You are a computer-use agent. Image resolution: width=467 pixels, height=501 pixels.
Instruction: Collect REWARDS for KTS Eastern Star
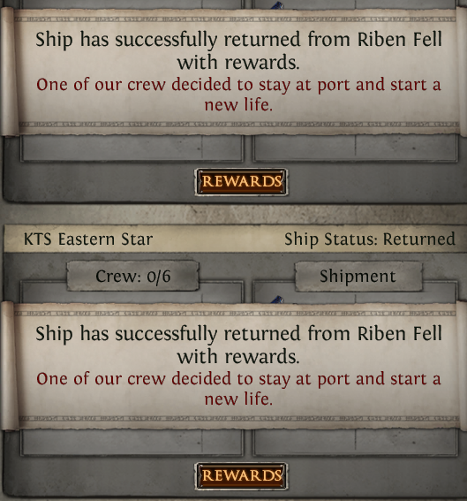[x=241, y=475]
